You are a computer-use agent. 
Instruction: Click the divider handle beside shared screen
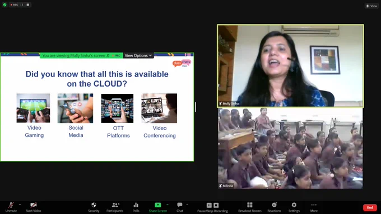pos(196,107)
